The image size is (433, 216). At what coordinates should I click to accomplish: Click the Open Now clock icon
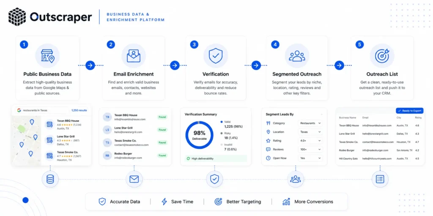(x=268, y=158)
